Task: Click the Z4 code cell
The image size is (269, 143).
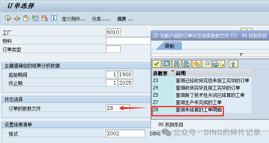Action: click(x=163, y=88)
